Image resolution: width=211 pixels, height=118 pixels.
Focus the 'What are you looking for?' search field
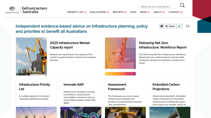(x=158, y=7)
